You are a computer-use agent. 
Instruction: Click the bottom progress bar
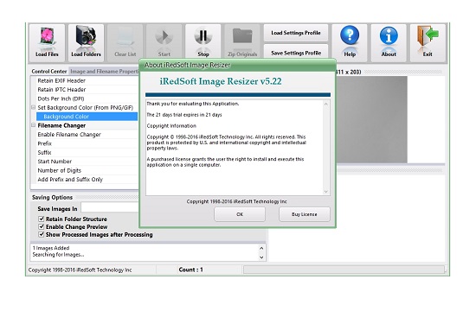344,270
